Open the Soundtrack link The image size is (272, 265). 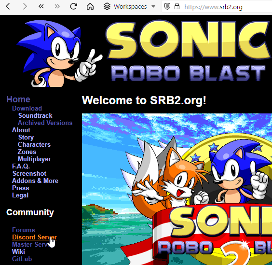[x=35, y=116]
